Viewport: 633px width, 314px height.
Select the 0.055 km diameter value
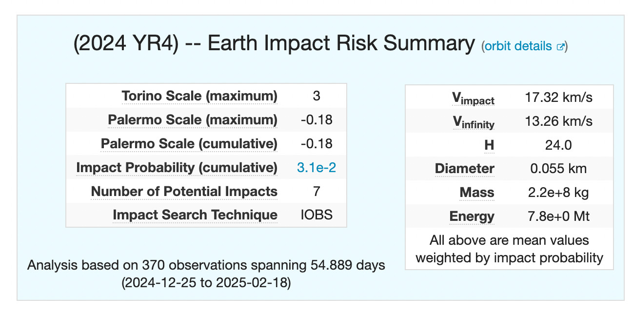[558, 169]
